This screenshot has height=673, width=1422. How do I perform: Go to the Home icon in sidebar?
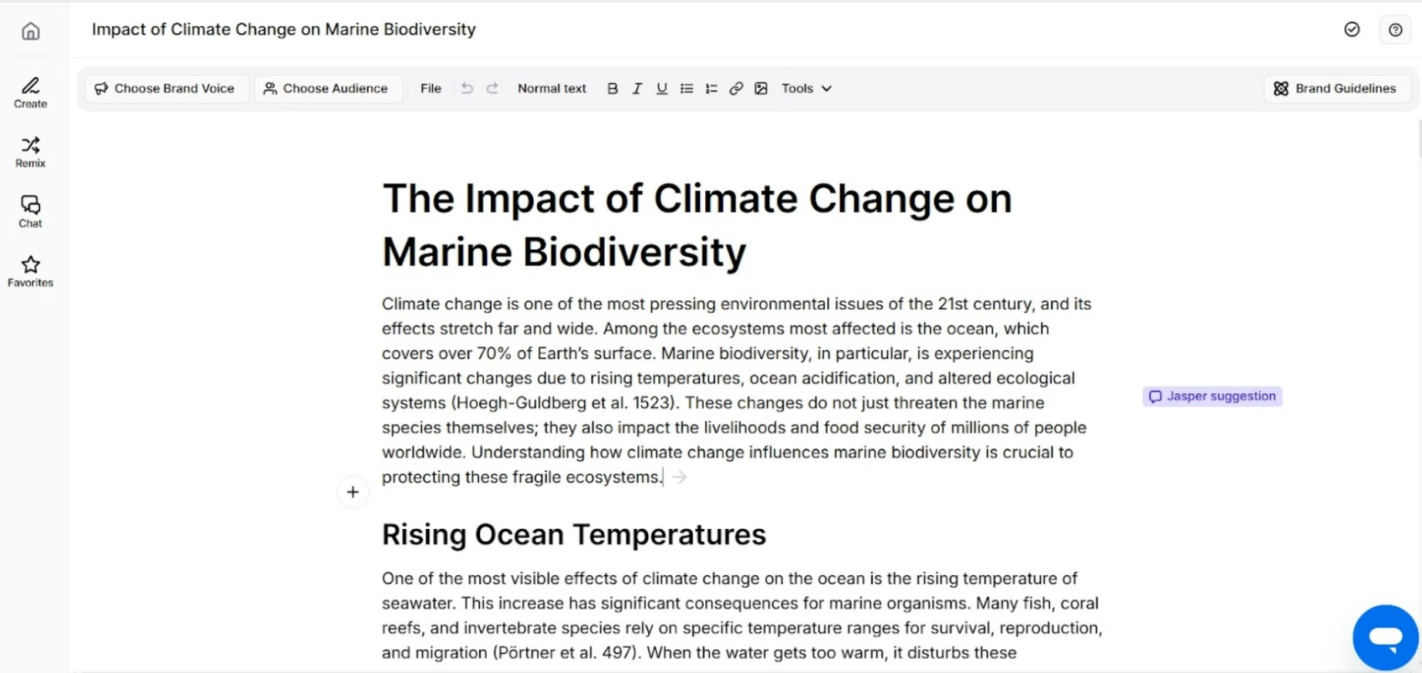(31, 31)
